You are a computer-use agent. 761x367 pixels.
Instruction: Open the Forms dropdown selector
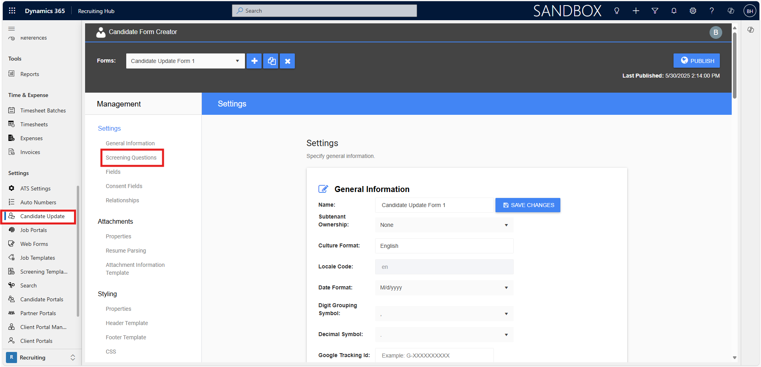point(185,61)
